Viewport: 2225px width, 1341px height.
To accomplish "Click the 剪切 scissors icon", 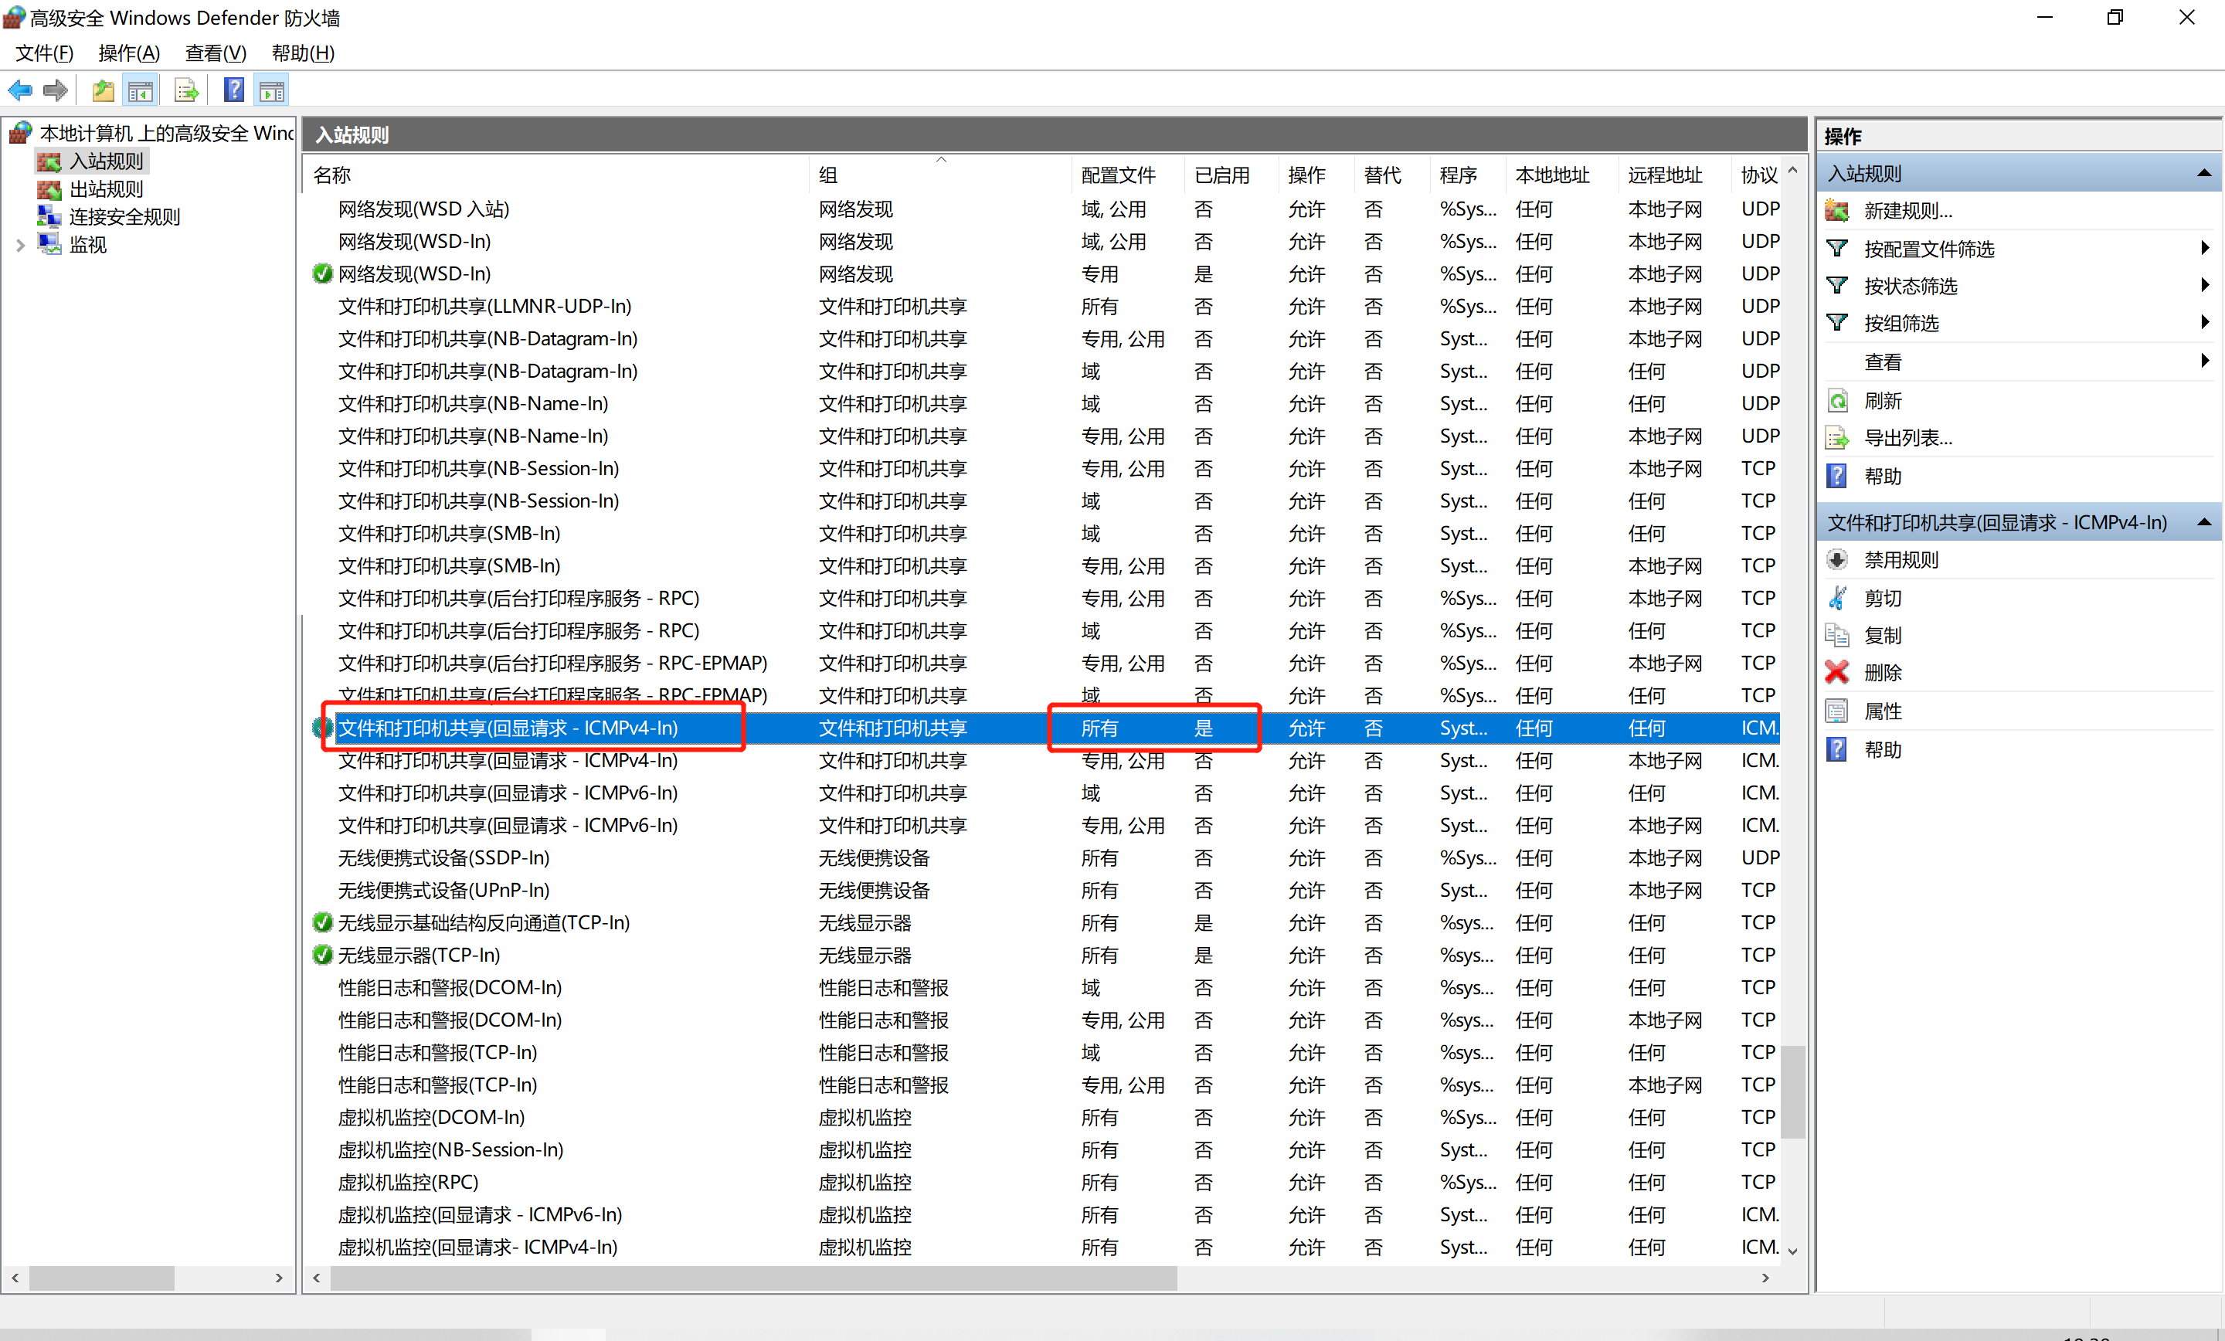I will click(x=1836, y=598).
